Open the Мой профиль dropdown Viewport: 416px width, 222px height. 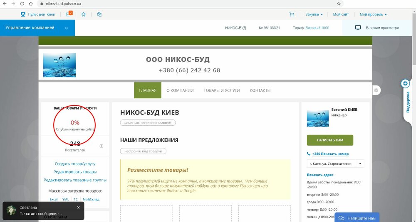click(x=373, y=15)
